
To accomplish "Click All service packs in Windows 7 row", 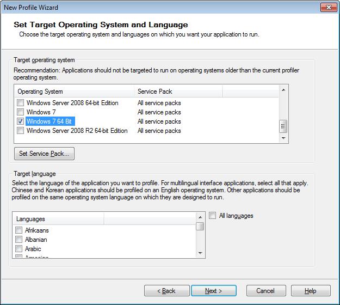I will (x=159, y=112).
